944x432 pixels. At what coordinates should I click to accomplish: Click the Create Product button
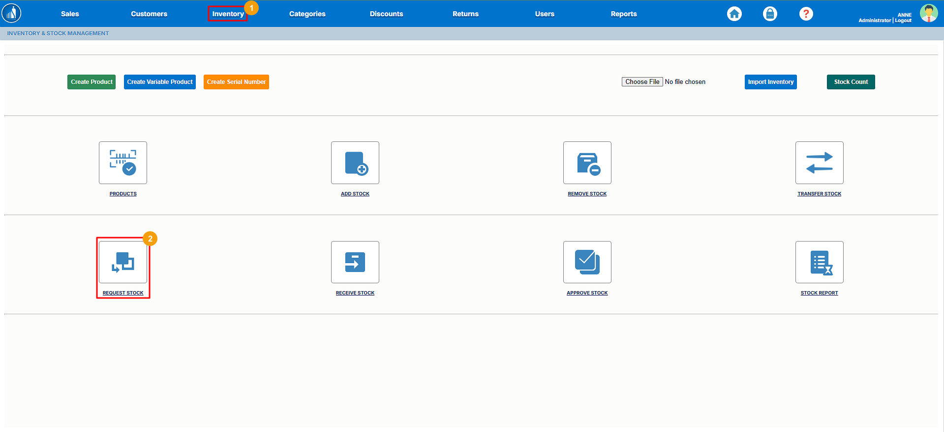(x=91, y=82)
